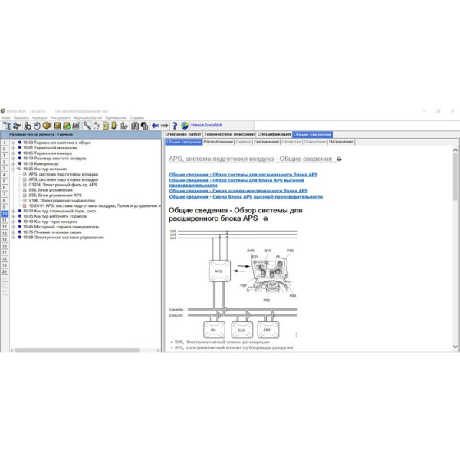Select group number 11 in left index strip
This screenshot has width=460, height=460.
click(4, 221)
